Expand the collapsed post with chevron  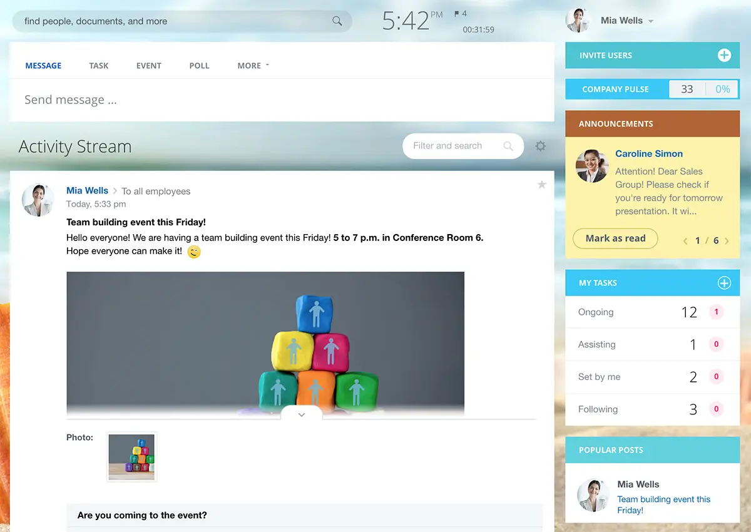coord(302,414)
